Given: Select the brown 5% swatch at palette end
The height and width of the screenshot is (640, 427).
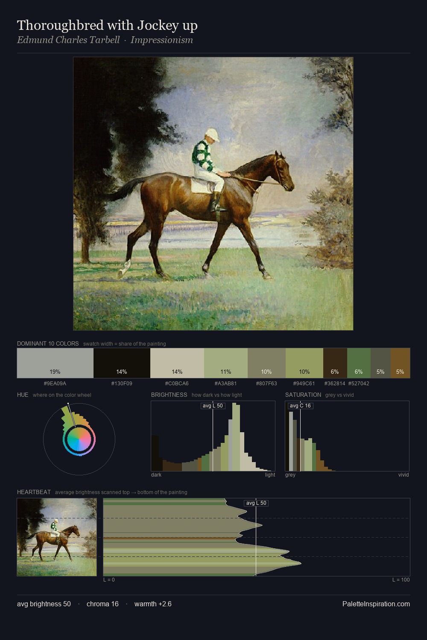Looking at the screenshot, I should pos(400,363).
